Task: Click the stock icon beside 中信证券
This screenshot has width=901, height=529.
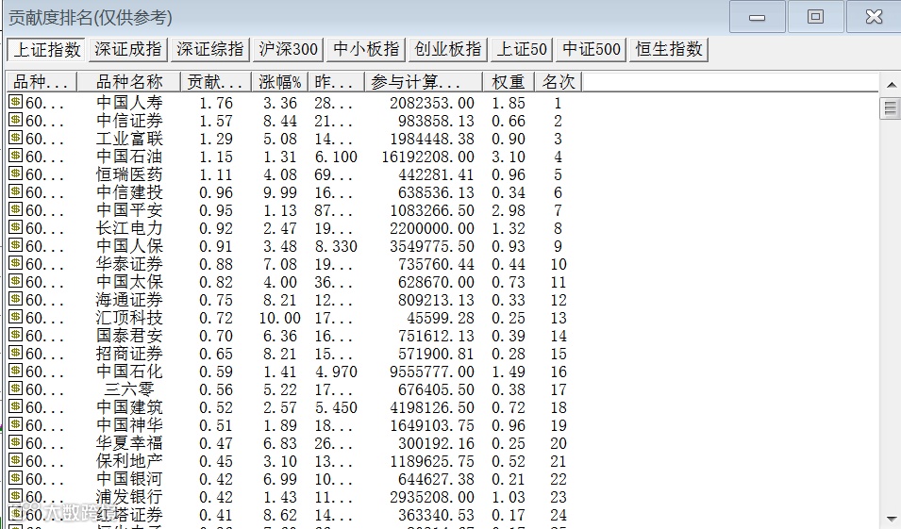Action: (15, 120)
